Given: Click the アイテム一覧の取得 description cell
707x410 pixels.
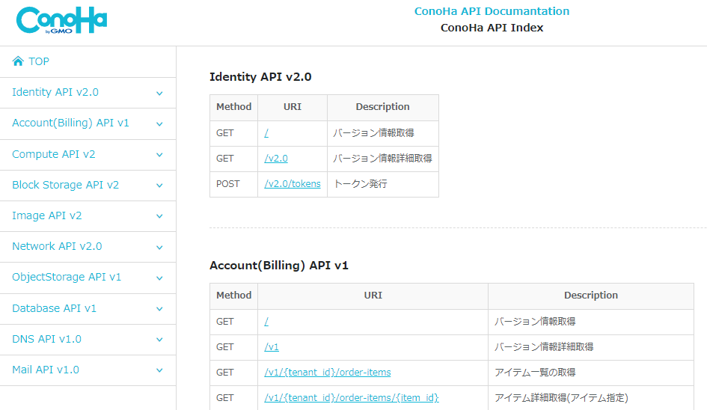Looking at the screenshot, I should click(x=591, y=373).
